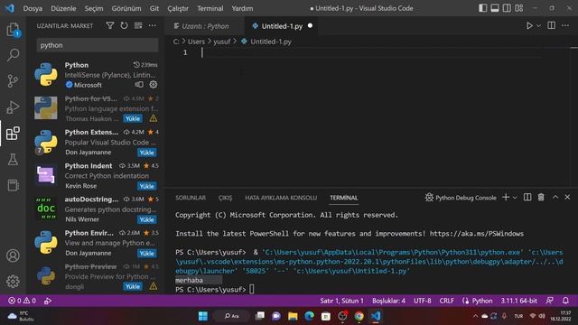The width and height of the screenshot is (578, 325).
Task: Change line endings via CRLF
Action: (447, 301)
